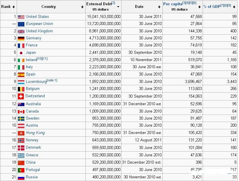
Task: Click the Japan flag icon
Action: coord(21,53)
